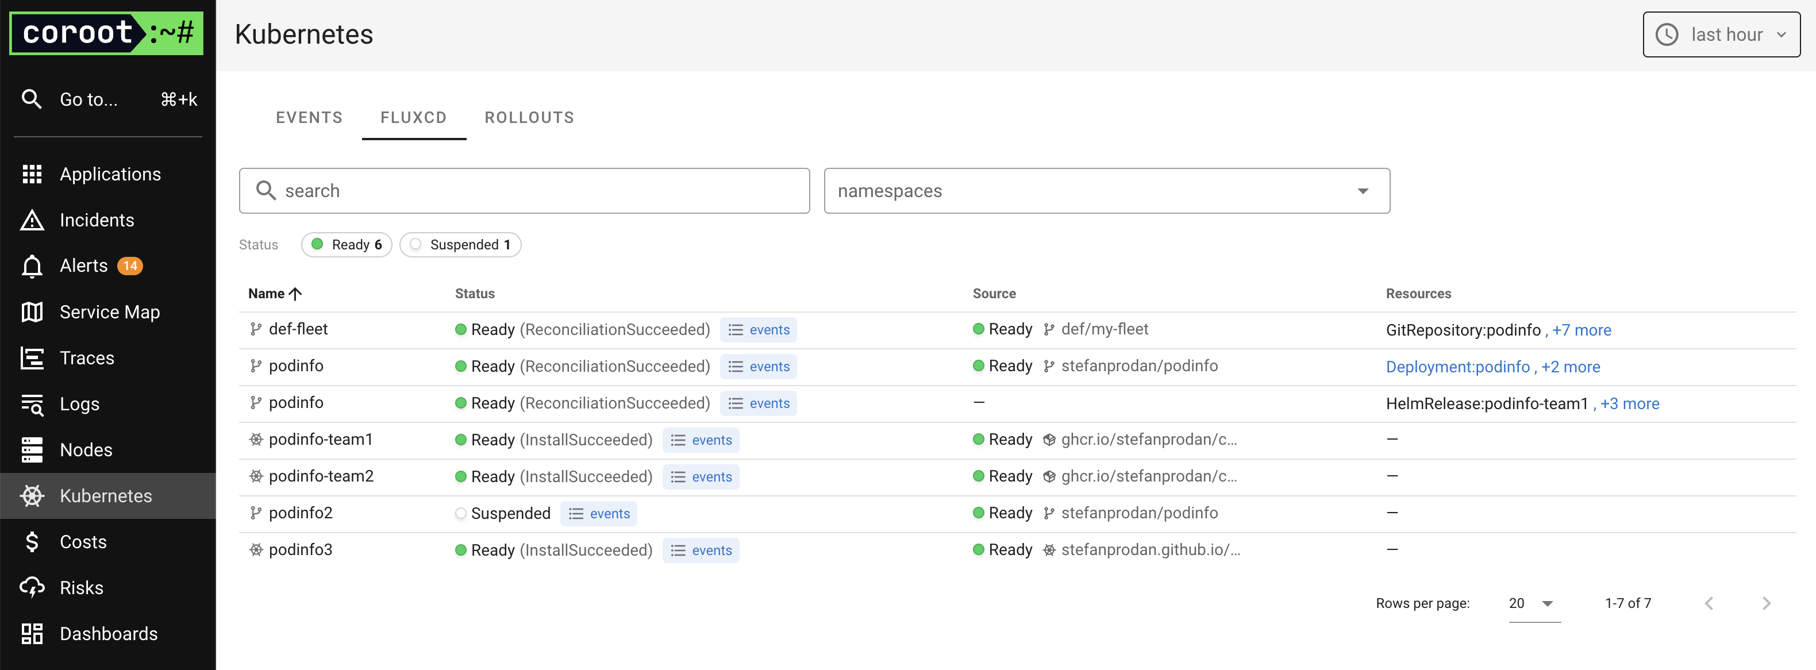Switch to the EVENTS tab
1816x670 pixels.
click(x=309, y=118)
